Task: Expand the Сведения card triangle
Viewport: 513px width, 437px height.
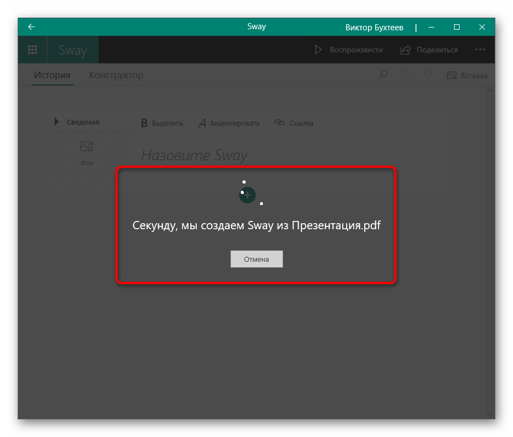Action: tap(56, 122)
